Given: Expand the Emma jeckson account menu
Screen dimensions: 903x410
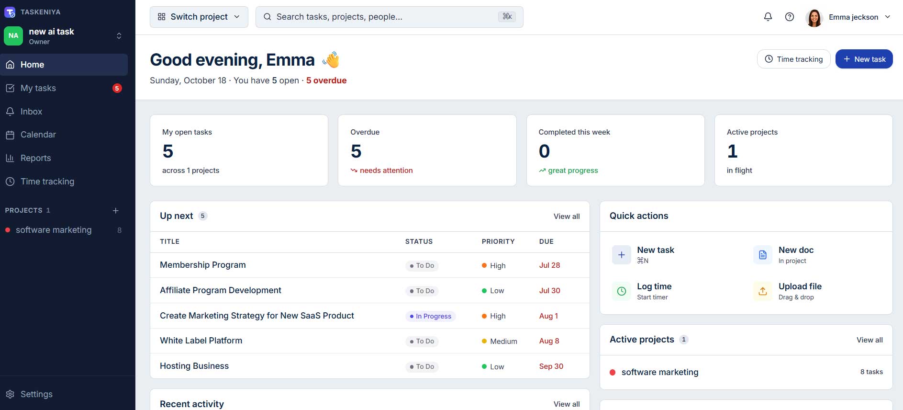Looking at the screenshot, I should point(888,17).
